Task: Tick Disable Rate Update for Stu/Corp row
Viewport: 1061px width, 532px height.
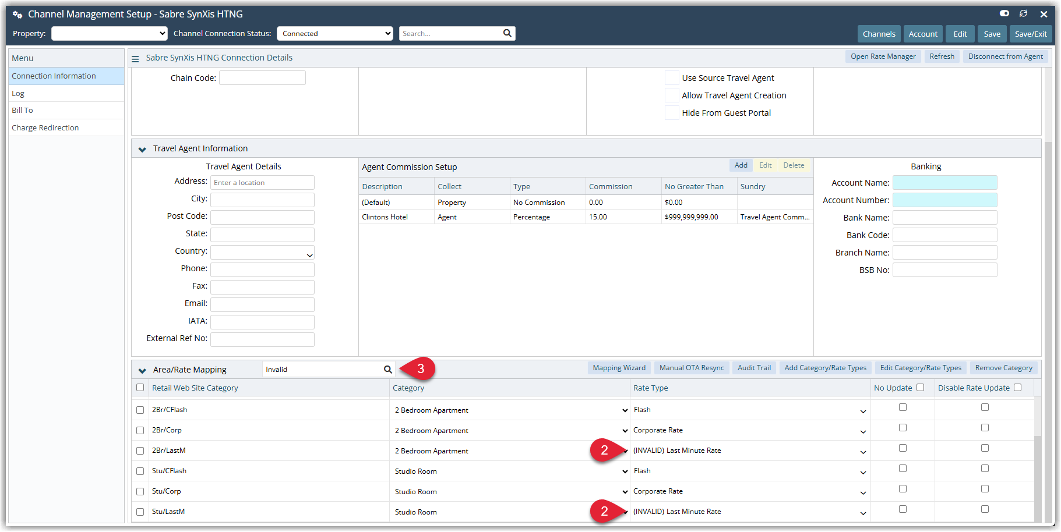Action: (x=985, y=489)
